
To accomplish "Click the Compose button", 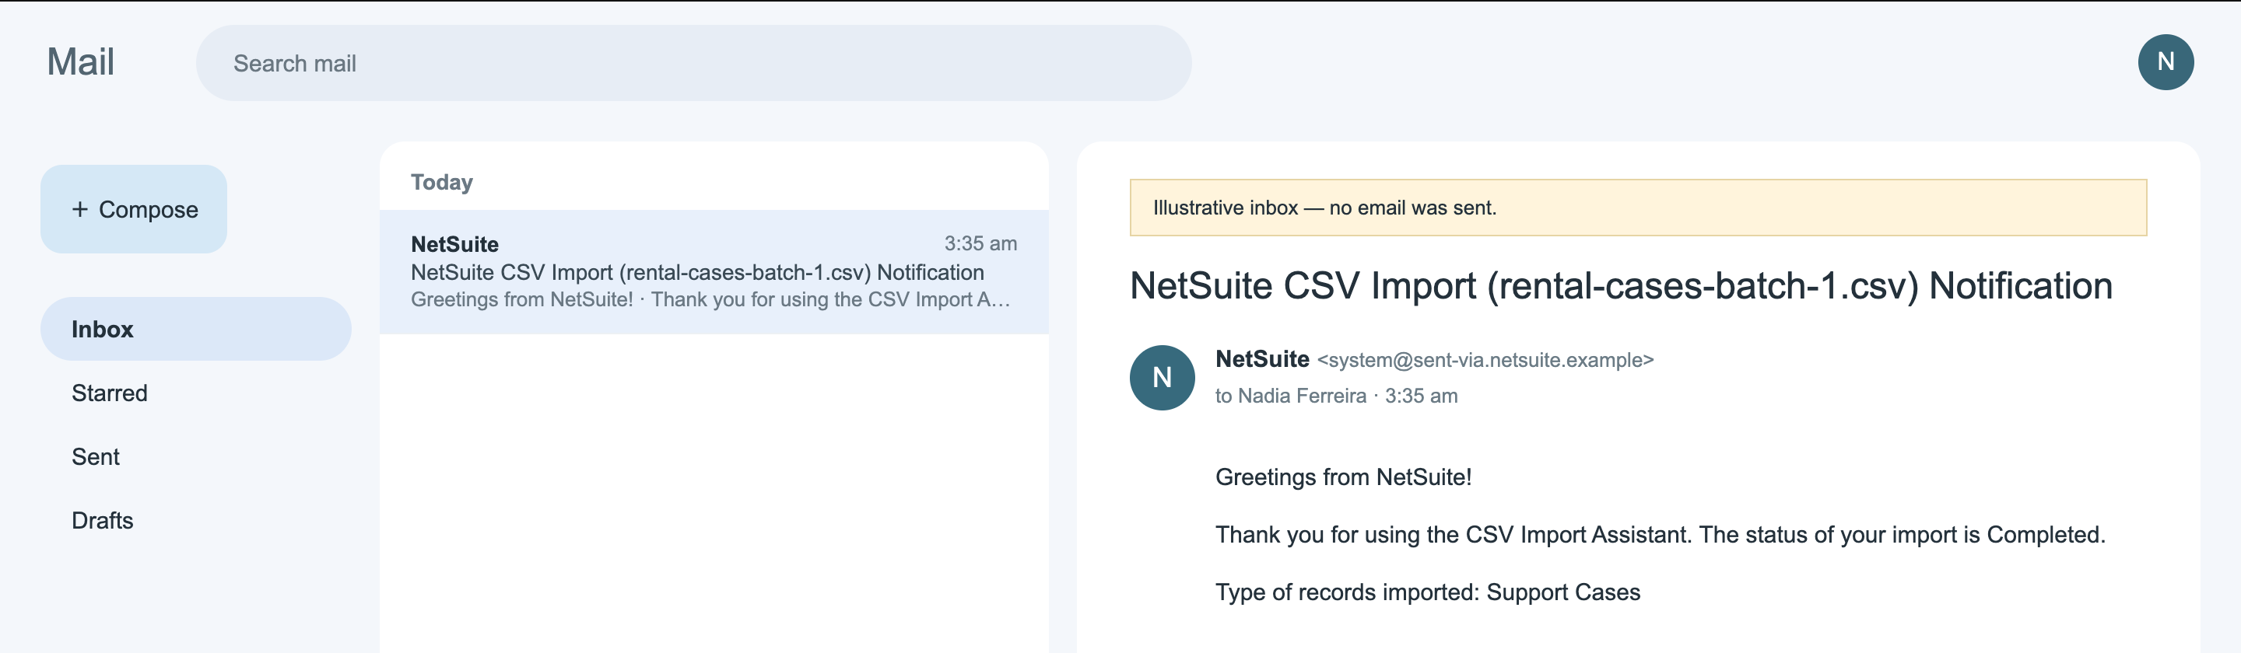I will click(x=133, y=208).
